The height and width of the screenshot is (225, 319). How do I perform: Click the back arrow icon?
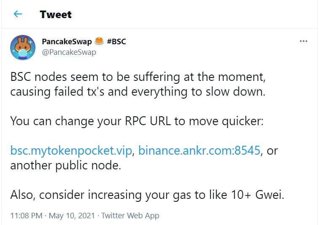18,14
